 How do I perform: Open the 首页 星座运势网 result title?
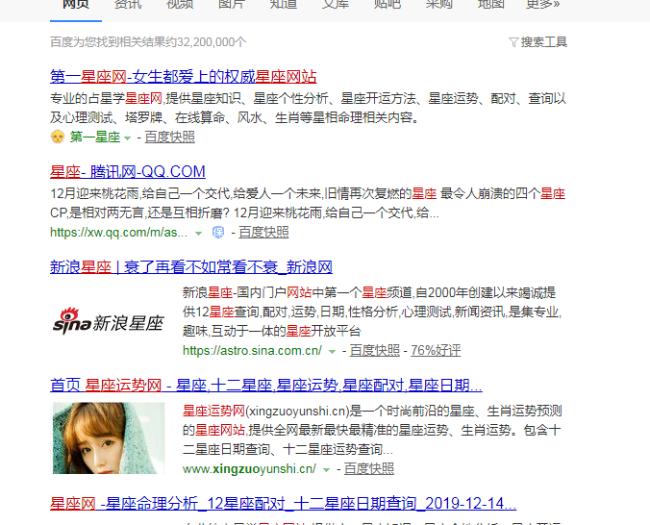pos(266,386)
